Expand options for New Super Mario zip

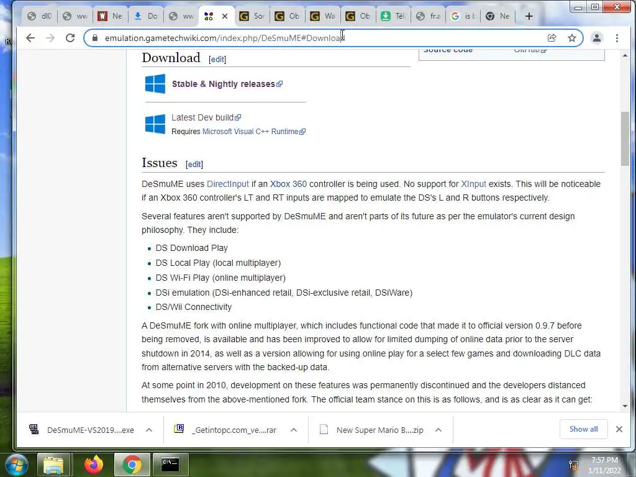click(438, 430)
